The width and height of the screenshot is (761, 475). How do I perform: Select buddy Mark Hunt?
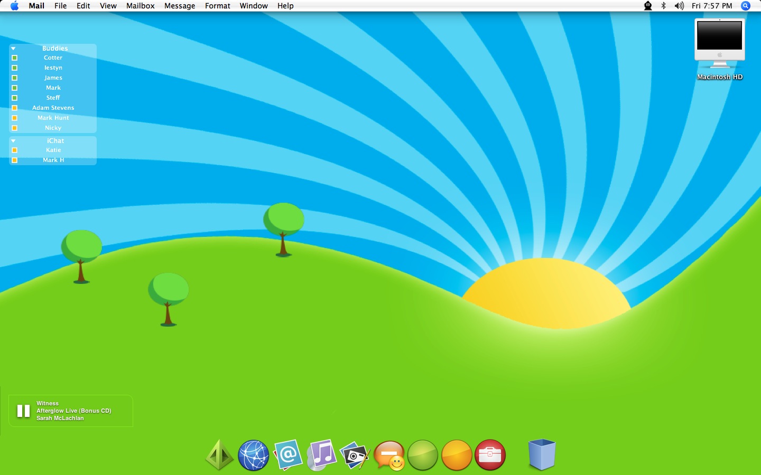(x=53, y=118)
